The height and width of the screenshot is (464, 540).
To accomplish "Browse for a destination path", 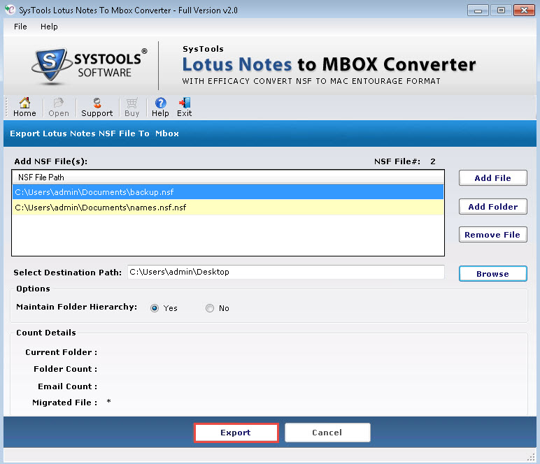I will (x=493, y=274).
